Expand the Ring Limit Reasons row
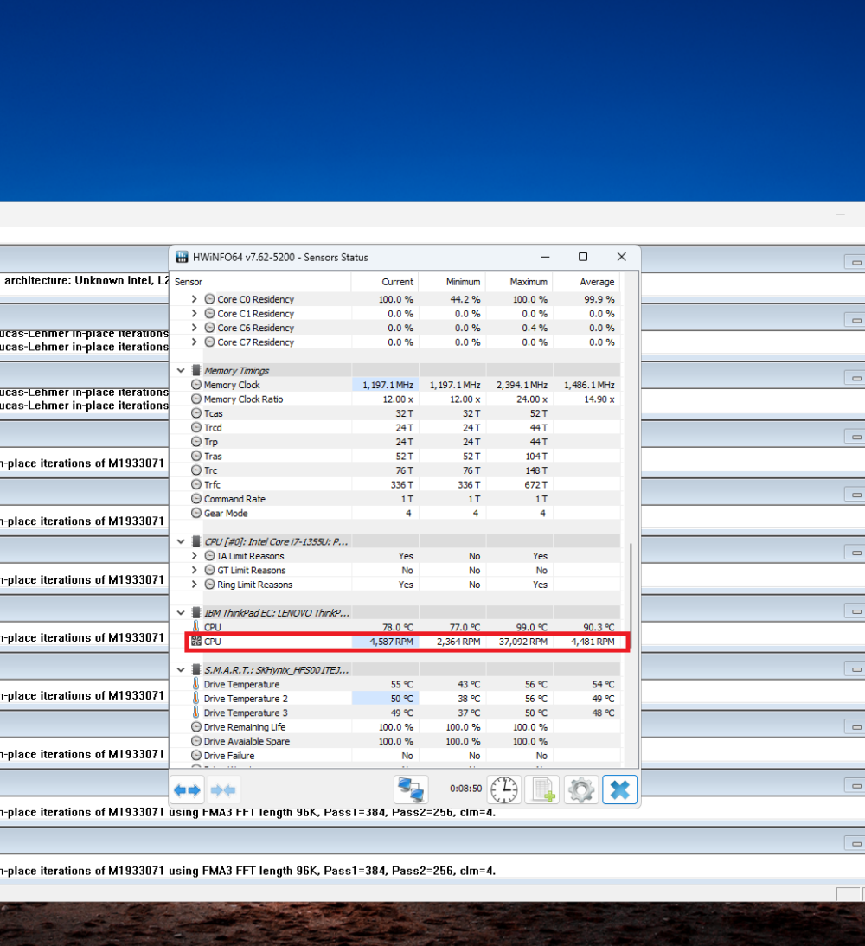 pos(195,585)
